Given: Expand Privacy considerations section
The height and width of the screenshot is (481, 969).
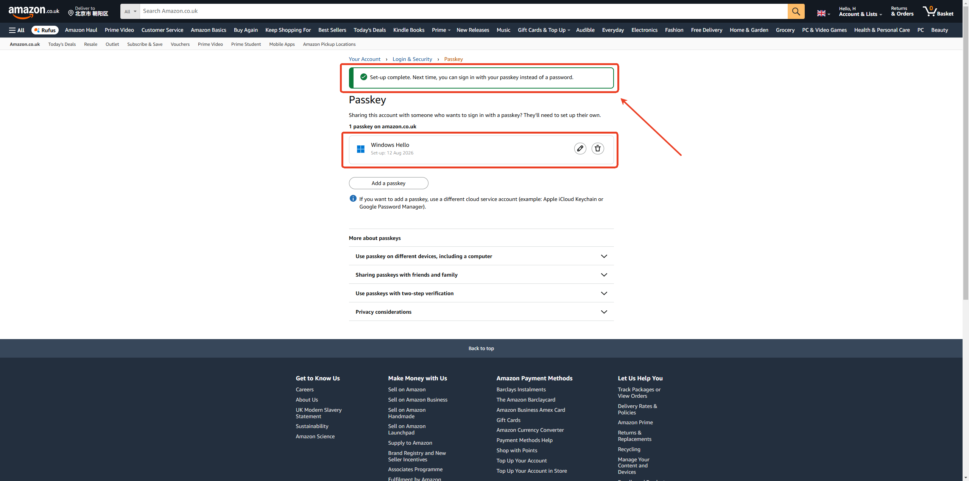Looking at the screenshot, I should (x=481, y=312).
